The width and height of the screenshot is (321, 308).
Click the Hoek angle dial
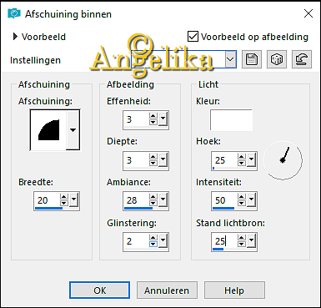tap(283, 160)
